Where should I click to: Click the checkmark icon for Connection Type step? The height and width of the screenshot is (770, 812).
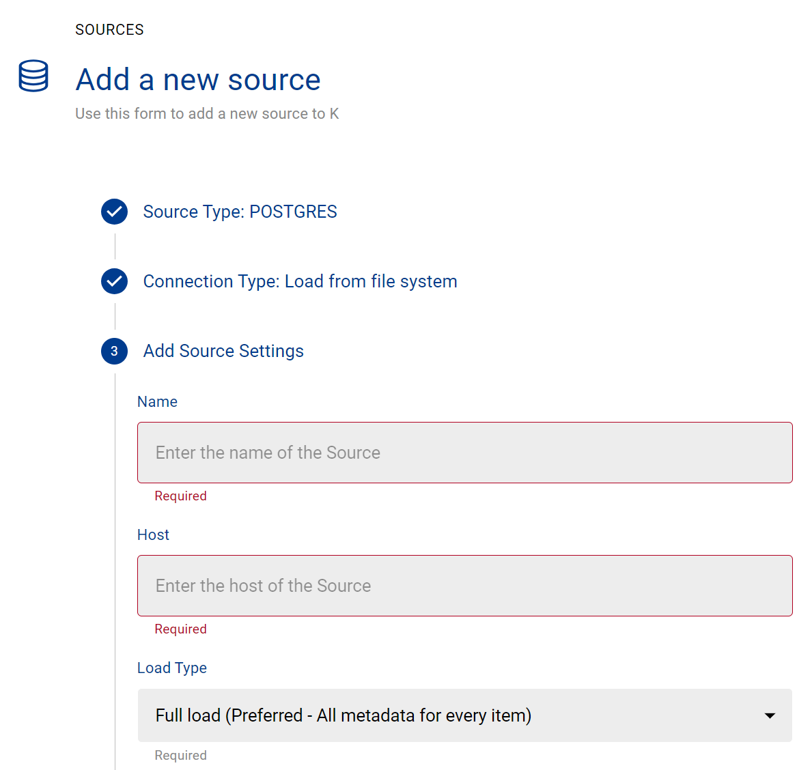point(114,281)
